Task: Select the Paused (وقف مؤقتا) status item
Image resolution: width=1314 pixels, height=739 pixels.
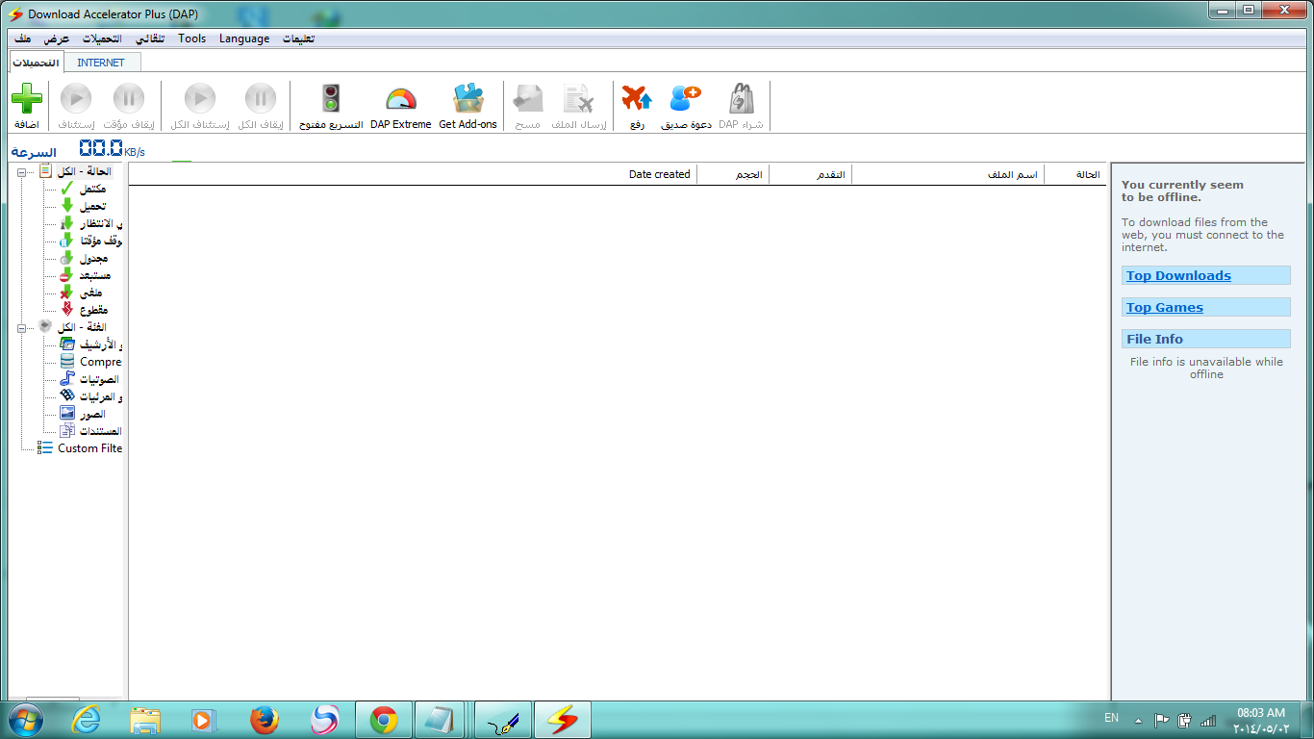Action: (x=90, y=241)
